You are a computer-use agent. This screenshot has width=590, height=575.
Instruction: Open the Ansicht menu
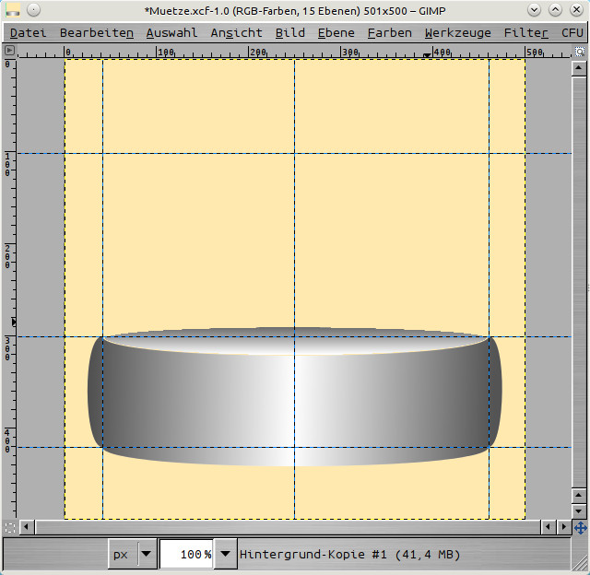click(236, 33)
